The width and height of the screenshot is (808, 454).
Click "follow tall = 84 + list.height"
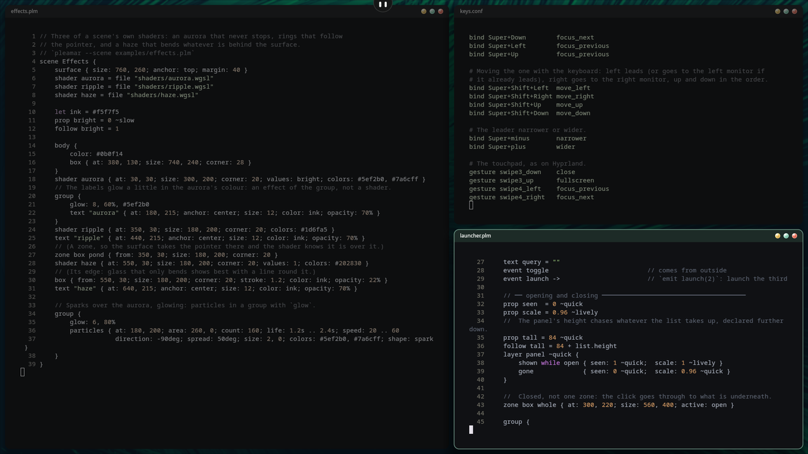coord(560,346)
